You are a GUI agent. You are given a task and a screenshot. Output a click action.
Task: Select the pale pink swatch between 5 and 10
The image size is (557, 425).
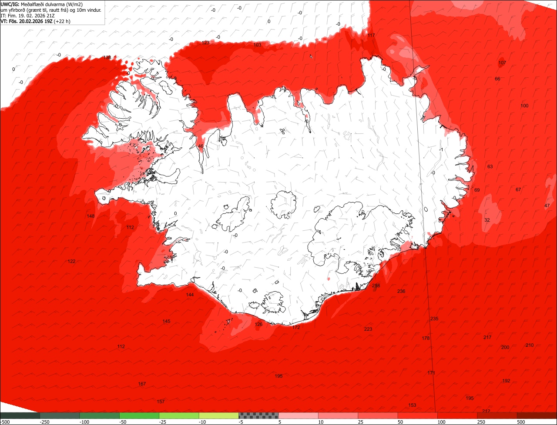point(299,415)
